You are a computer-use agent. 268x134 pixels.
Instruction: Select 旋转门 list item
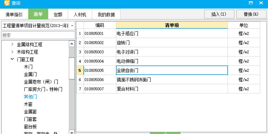pos(172,43)
